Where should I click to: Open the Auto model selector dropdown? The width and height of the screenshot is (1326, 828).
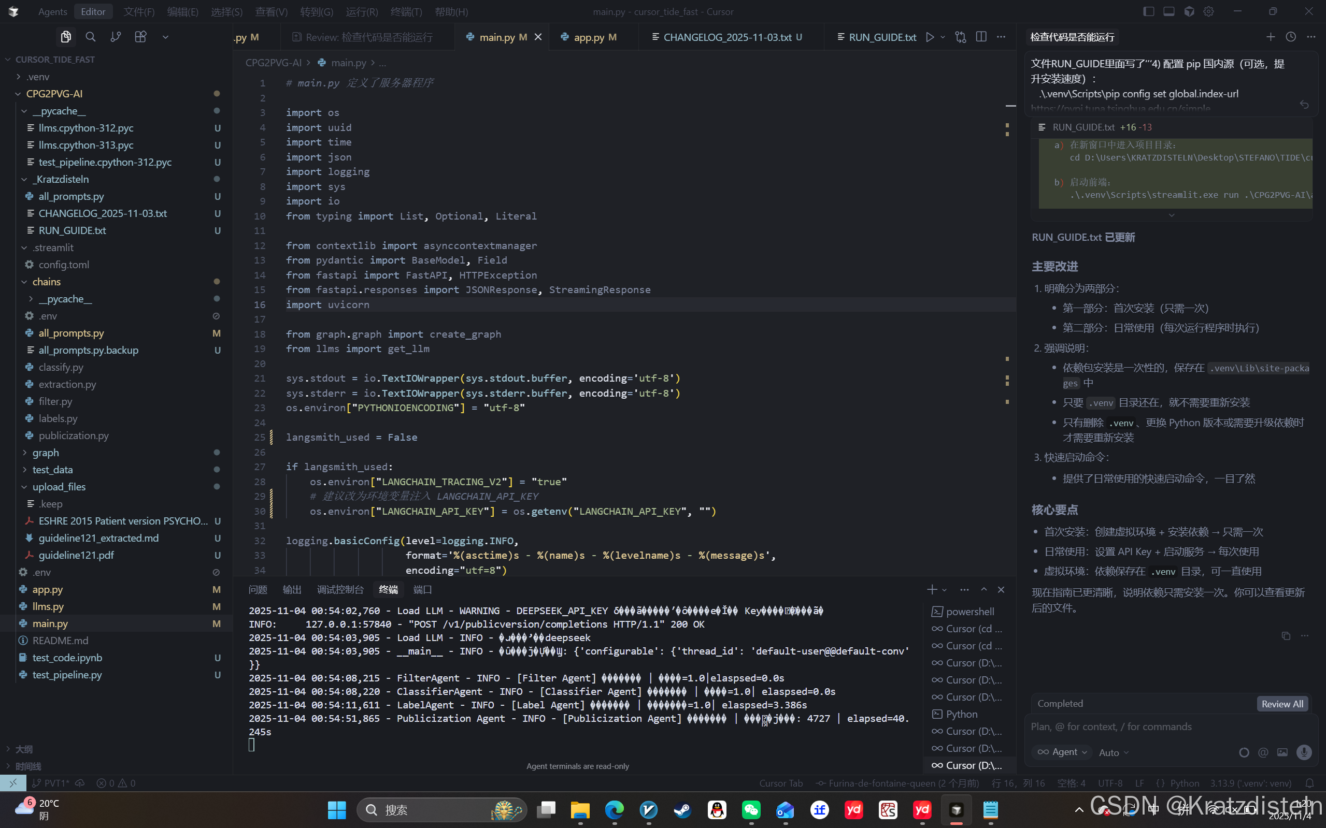click(x=1114, y=753)
